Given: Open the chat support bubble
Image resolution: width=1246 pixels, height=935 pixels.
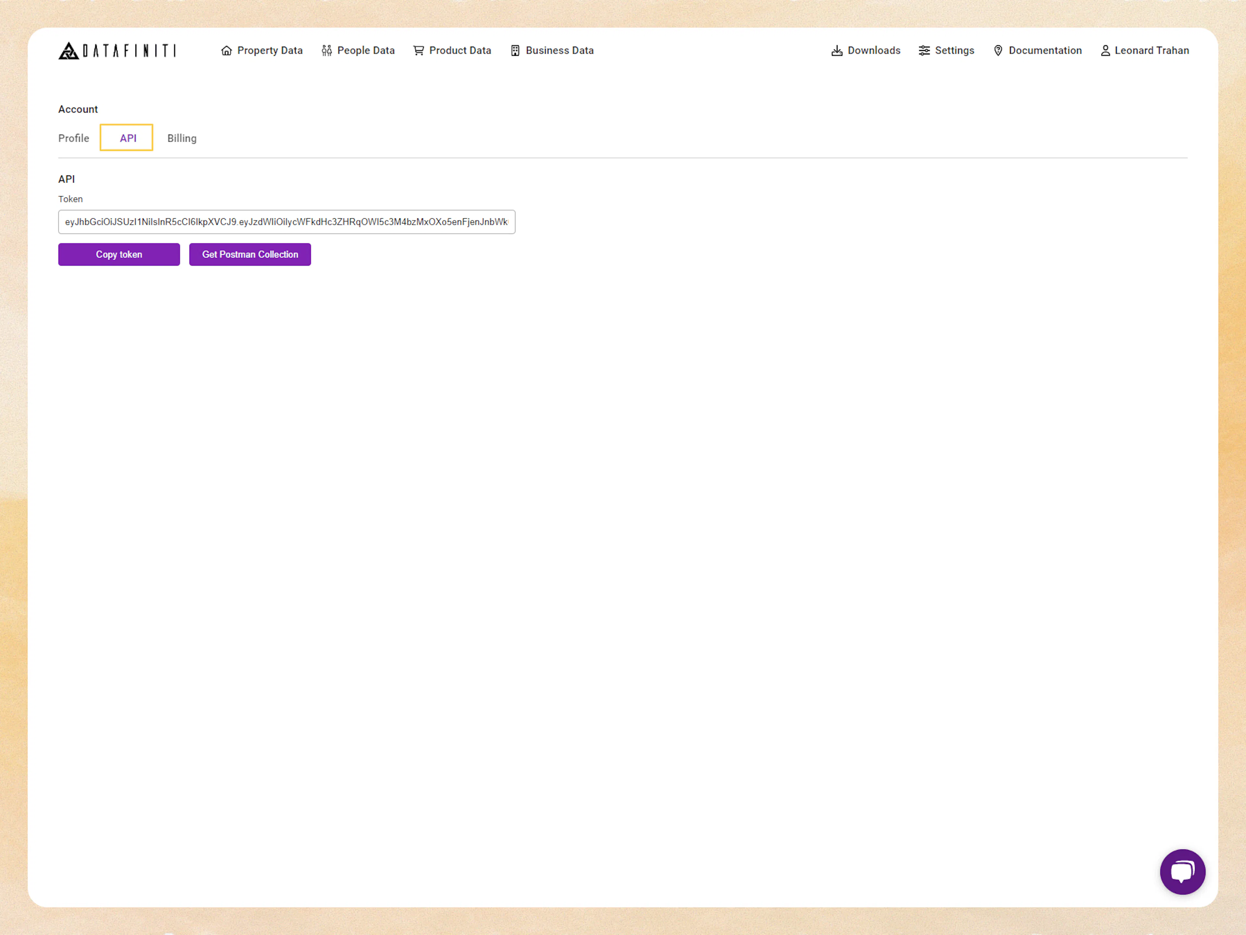Looking at the screenshot, I should pos(1183,872).
